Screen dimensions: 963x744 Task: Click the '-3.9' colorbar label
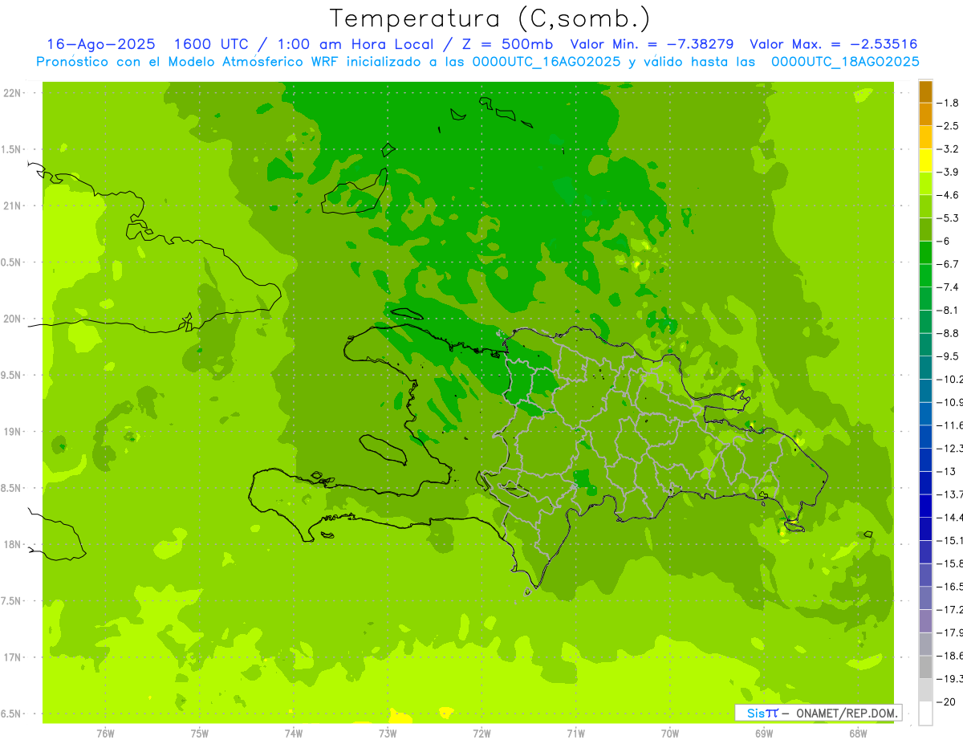tap(947, 172)
